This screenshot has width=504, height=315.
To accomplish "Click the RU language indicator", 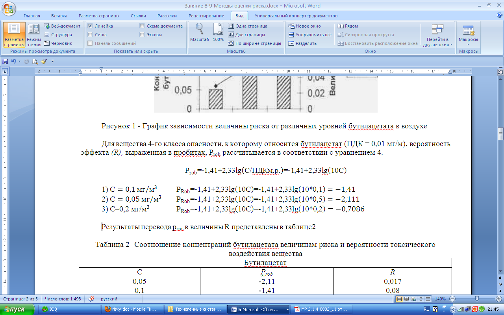I will pyautogui.click(x=426, y=309).
